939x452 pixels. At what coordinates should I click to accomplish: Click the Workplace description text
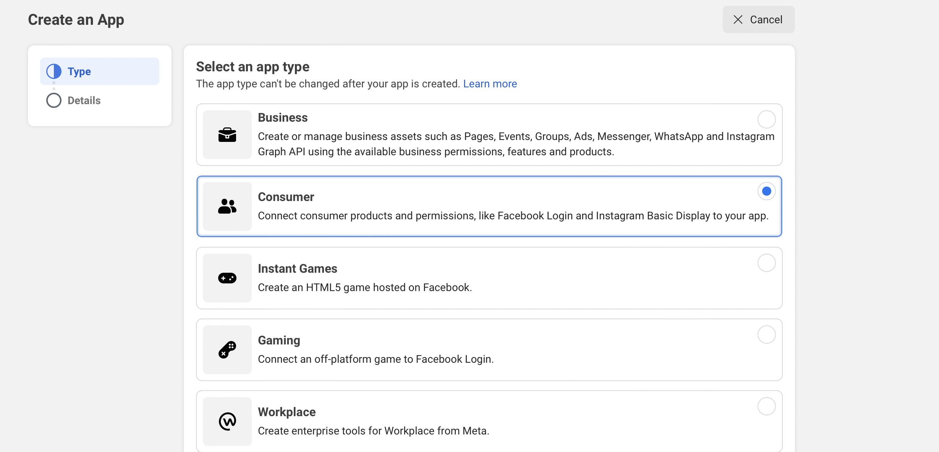pyautogui.click(x=373, y=431)
